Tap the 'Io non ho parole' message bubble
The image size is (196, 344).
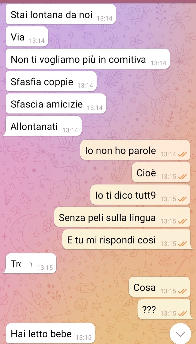pyautogui.click(x=135, y=150)
